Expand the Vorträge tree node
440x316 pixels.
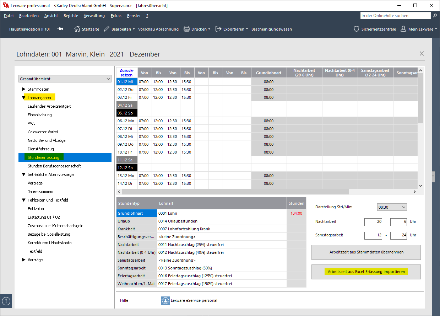[24, 260]
